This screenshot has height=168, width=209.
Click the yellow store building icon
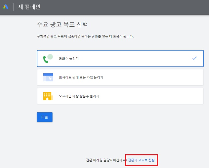click(x=48, y=96)
